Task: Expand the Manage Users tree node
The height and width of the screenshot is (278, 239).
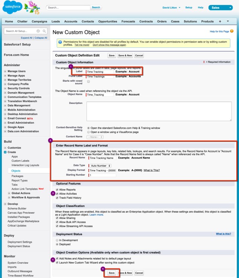Action: tap(5, 71)
